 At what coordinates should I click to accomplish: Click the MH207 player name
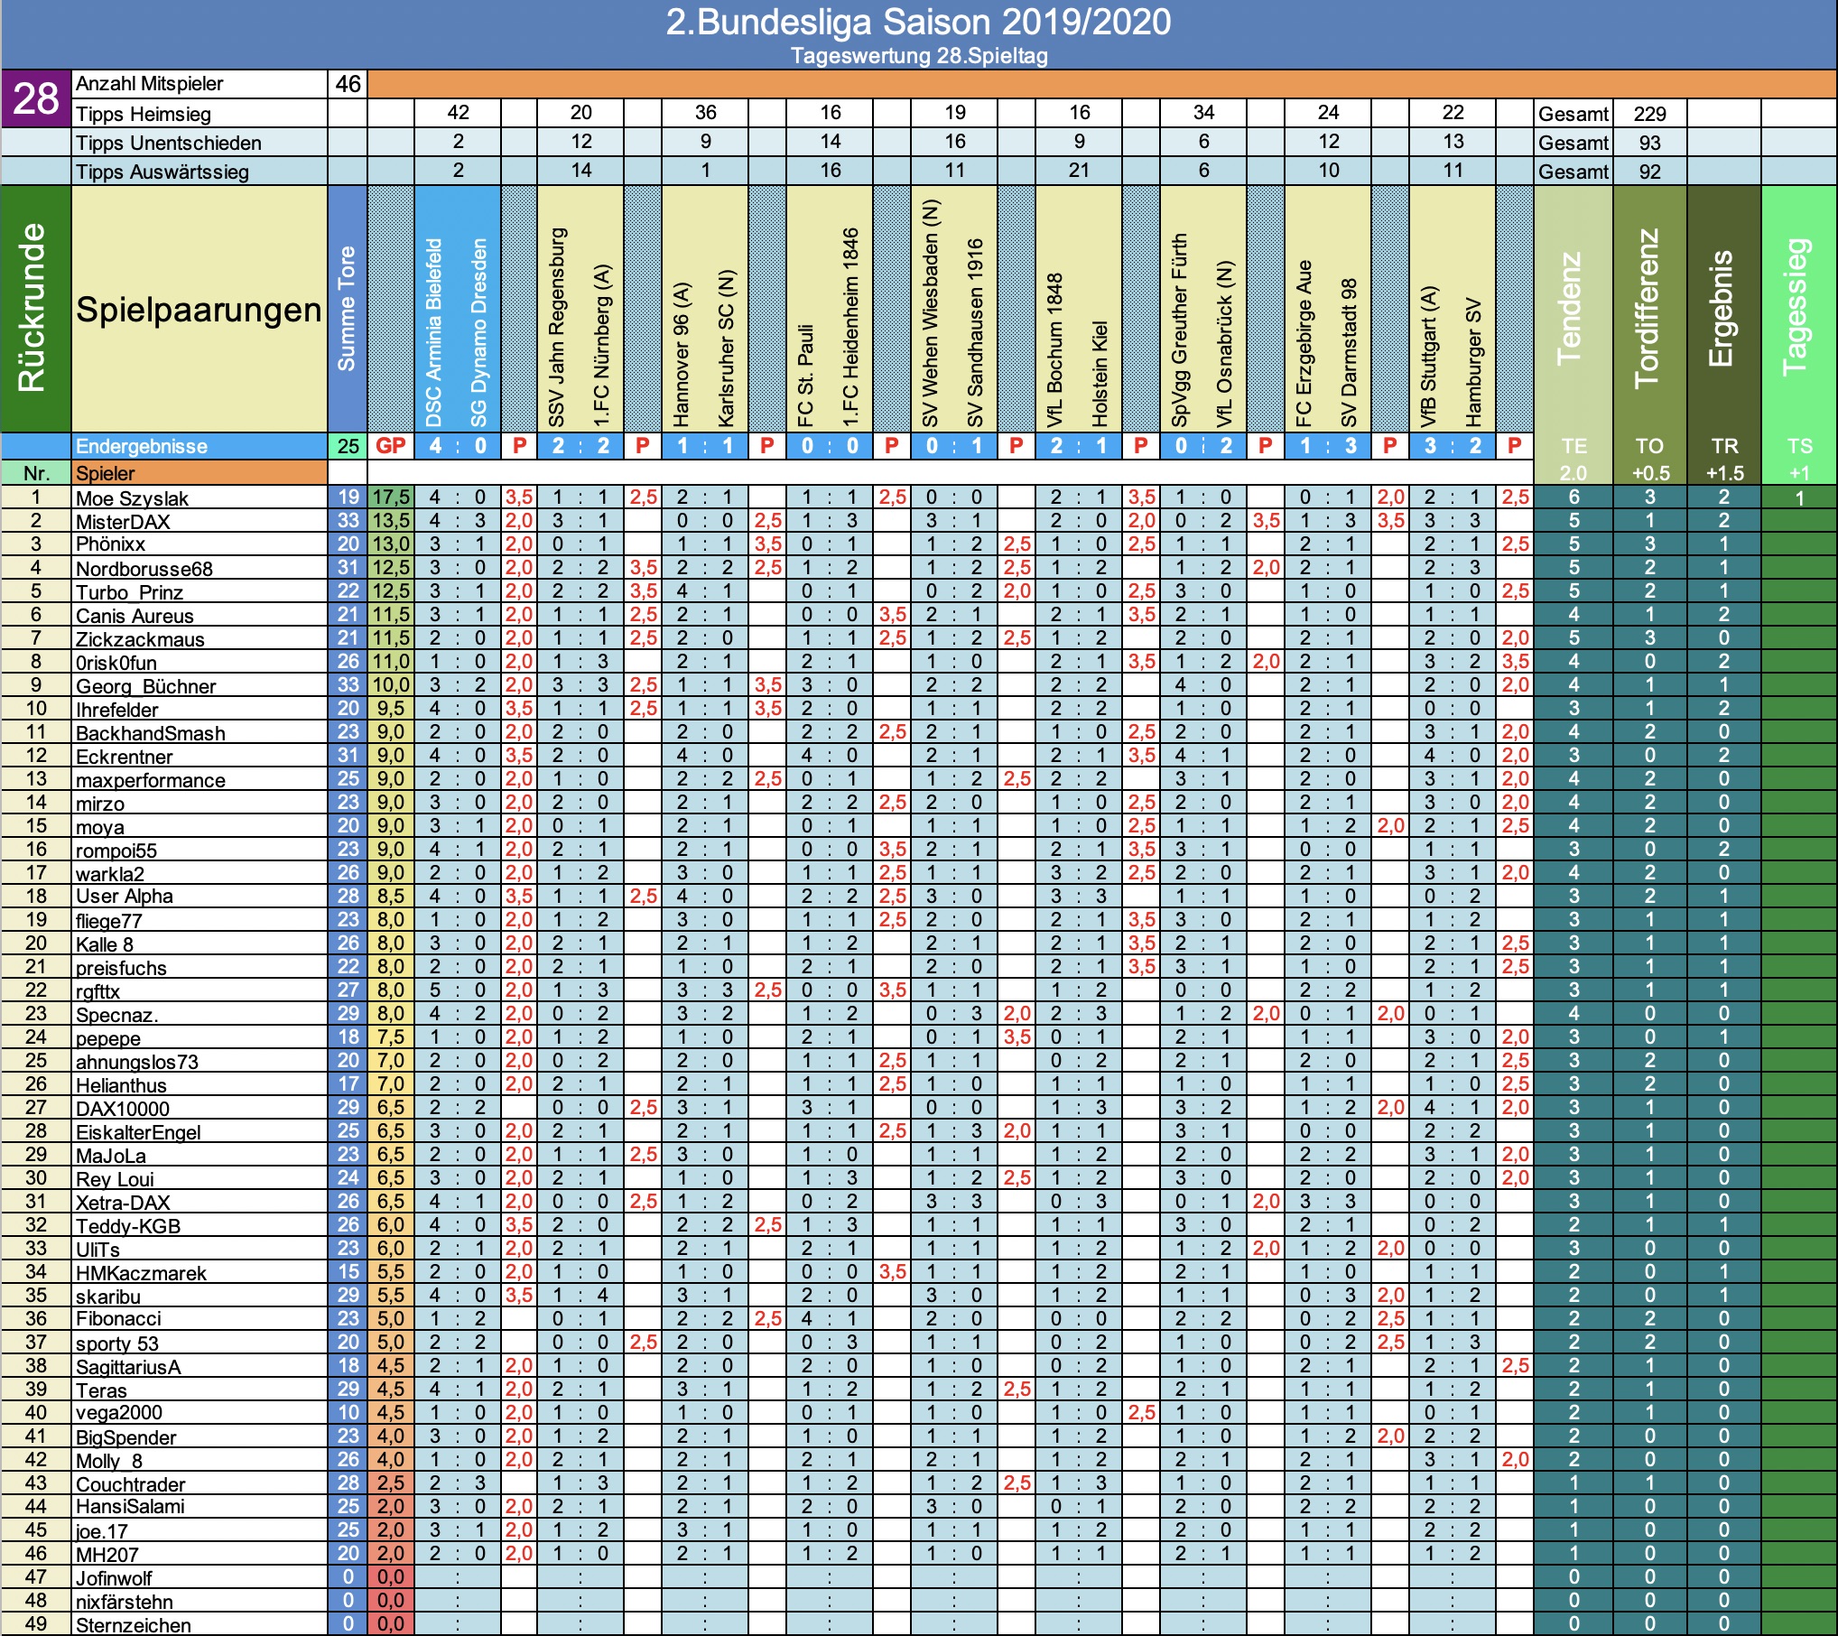click(200, 1554)
